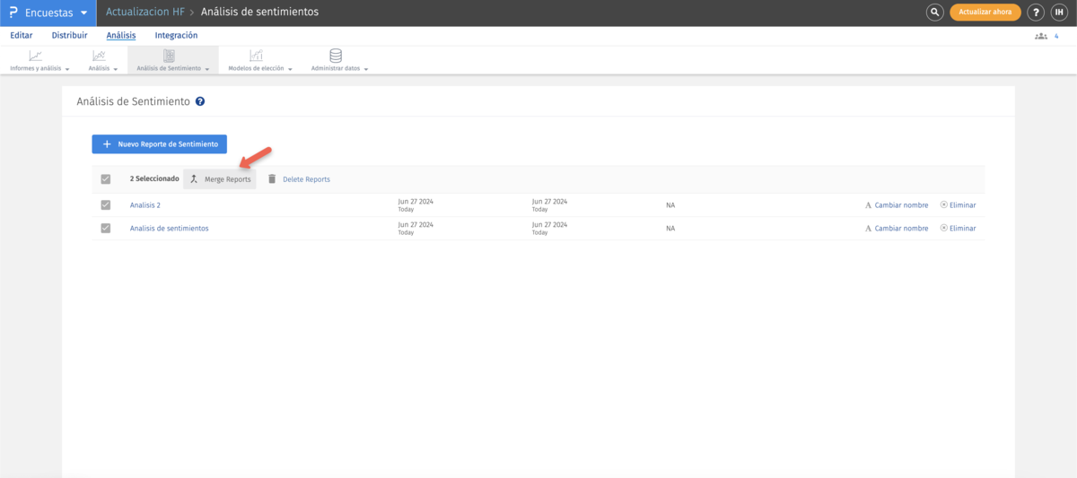Toggle the select-all reports checkbox

tap(106, 178)
